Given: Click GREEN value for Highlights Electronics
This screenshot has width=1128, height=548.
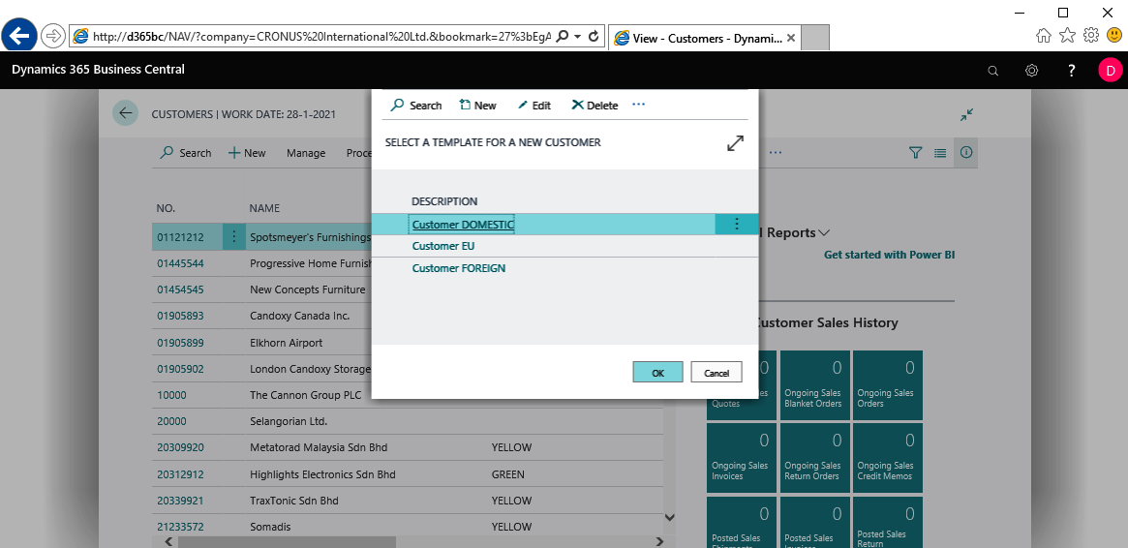Looking at the screenshot, I should pos(508,473).
